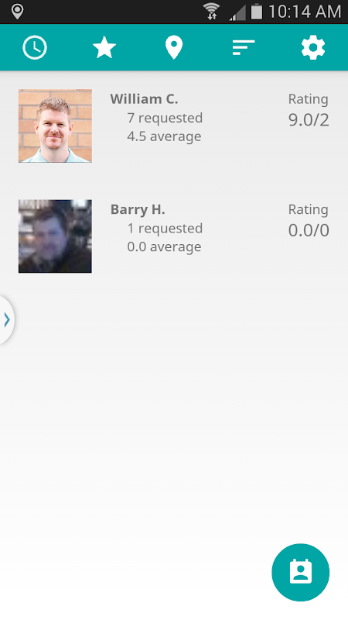Tap the '0.0 average' text
Viewport: 348px width, 620px height.
[x=164, y=246]
